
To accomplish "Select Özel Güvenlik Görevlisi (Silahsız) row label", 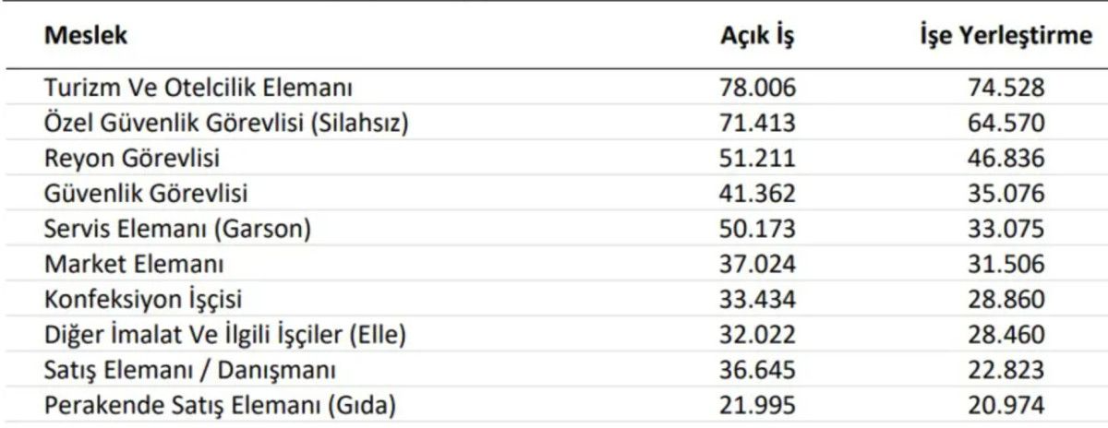I will tap(226, 124).
